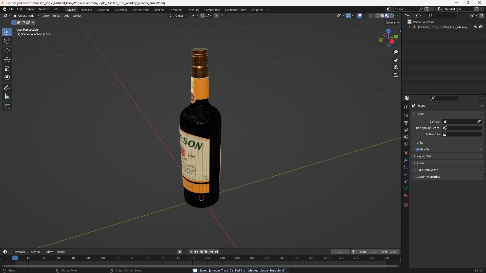The height and width of the screenshot is (273, 486).
Task: Open the Global orientation dropdown
Action: tap(179, 16)
